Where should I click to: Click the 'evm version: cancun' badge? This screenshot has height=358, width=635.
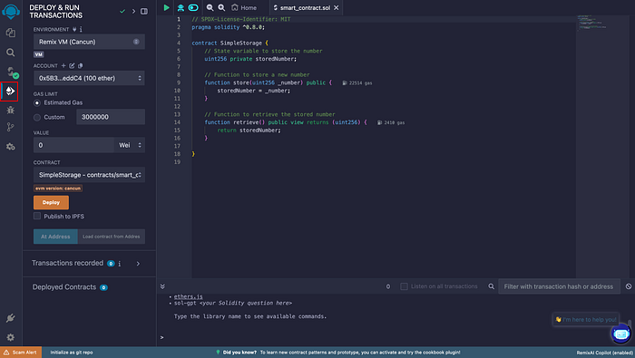click(58, 189)
